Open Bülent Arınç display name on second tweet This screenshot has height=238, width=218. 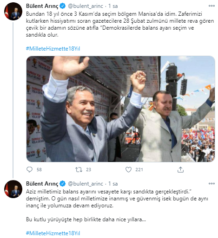(42, 184)
